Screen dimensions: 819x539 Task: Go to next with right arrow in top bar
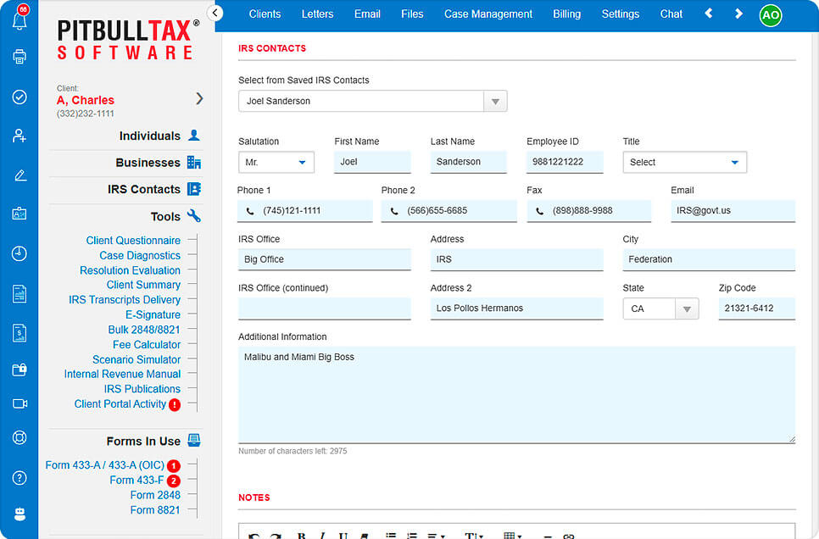coord(738,14)
